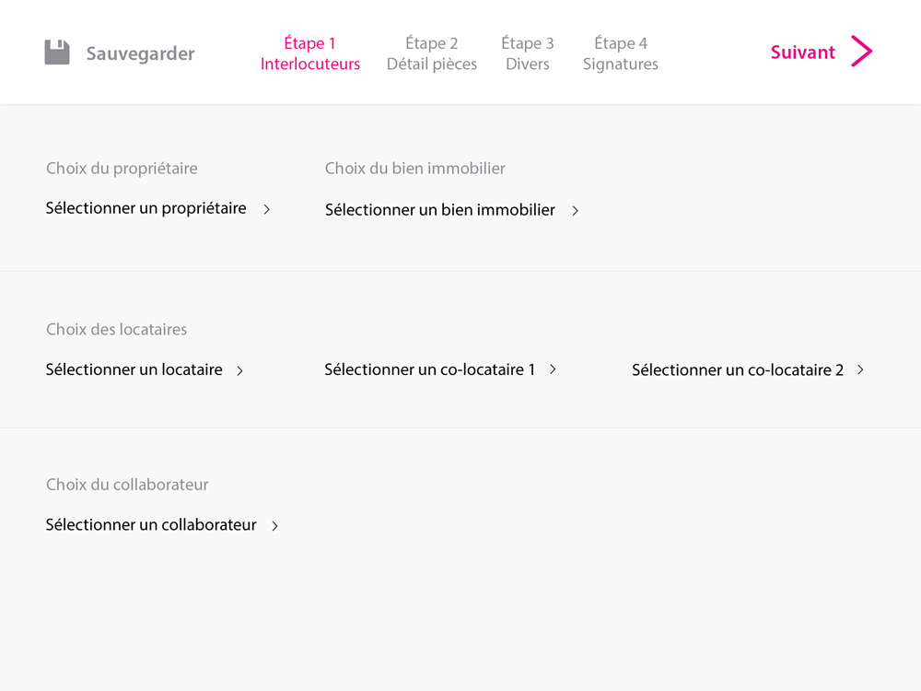Click chevron beside co-locataire 1
The height and width of the screenshot is (691, 921).
(x=553, y=369)
